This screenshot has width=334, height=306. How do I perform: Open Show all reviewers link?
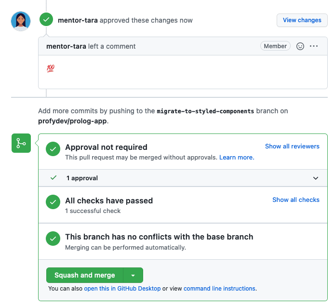click(292, 146)
